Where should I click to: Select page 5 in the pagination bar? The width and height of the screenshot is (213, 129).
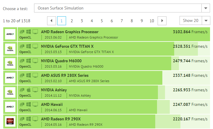[102, 21]
